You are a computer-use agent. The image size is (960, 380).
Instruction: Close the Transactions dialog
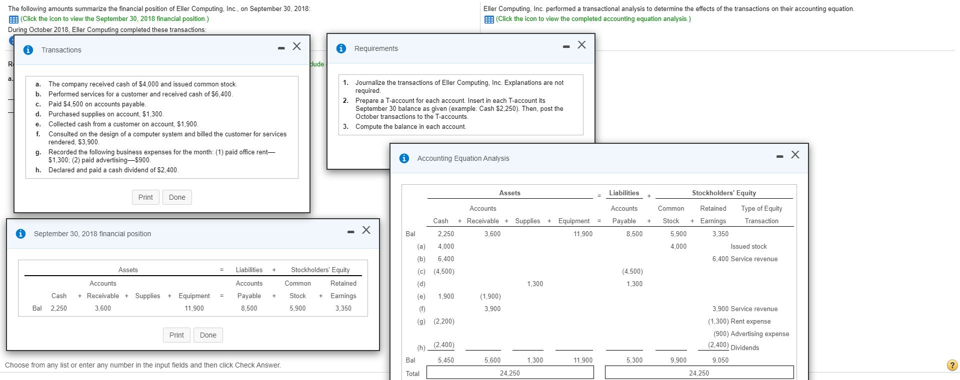[296, 46]
